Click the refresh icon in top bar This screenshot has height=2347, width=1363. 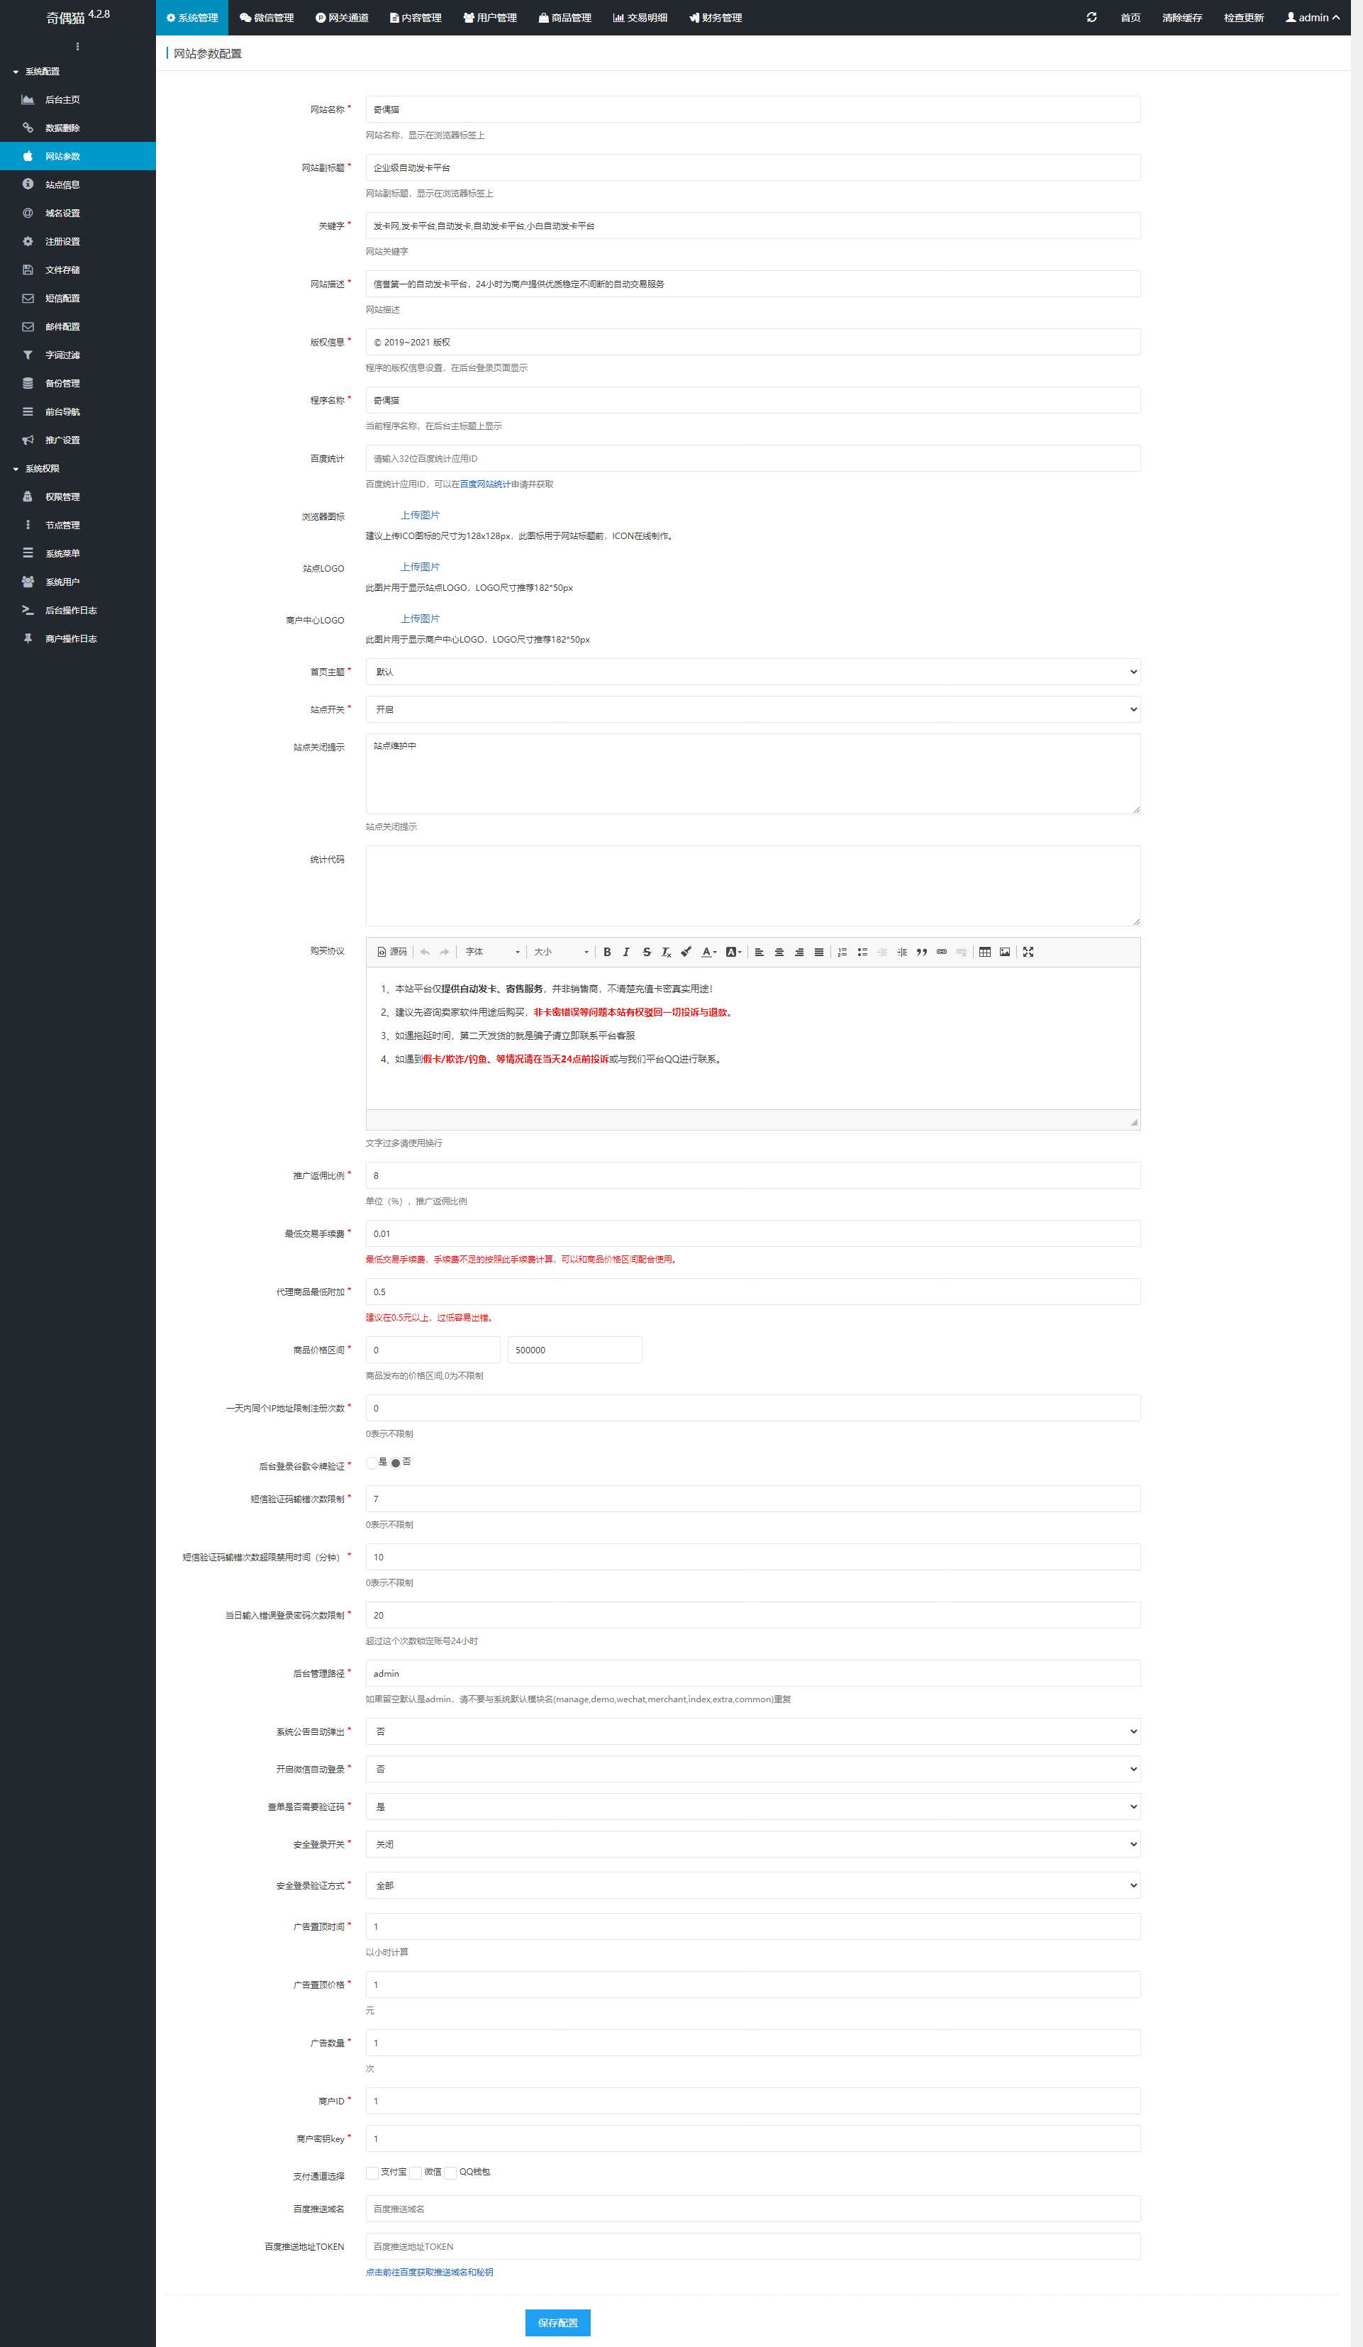click(1091, 18)
